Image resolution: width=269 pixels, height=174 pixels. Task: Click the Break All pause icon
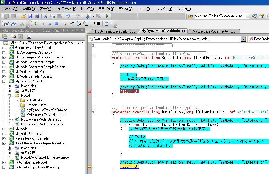42,24
